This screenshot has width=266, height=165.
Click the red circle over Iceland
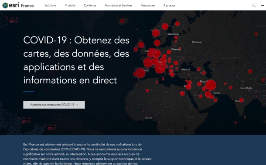pyautogui.click(x=122, y=21)
